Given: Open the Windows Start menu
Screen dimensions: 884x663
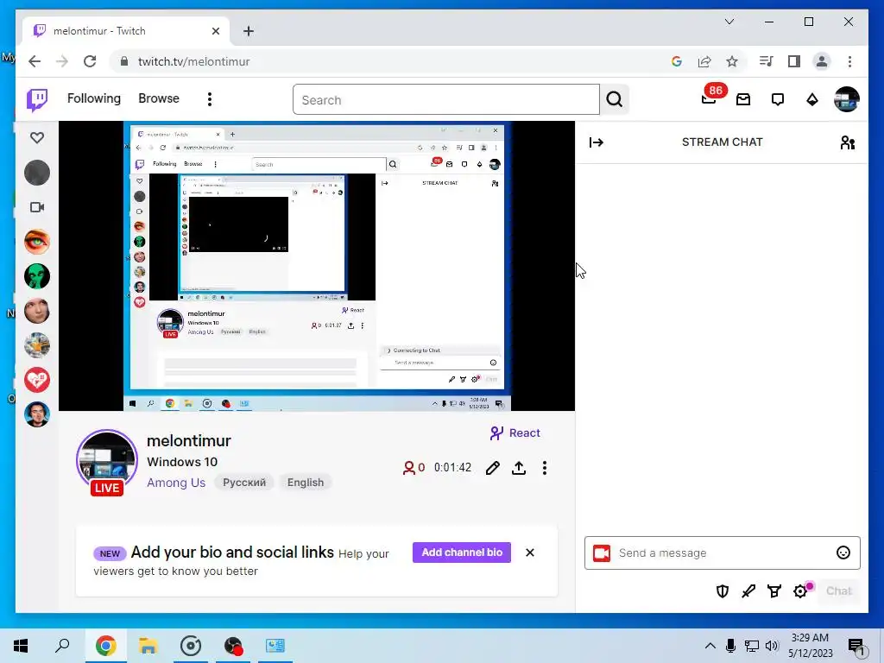Looking at the screenshot, I should [x=21, y=646].
